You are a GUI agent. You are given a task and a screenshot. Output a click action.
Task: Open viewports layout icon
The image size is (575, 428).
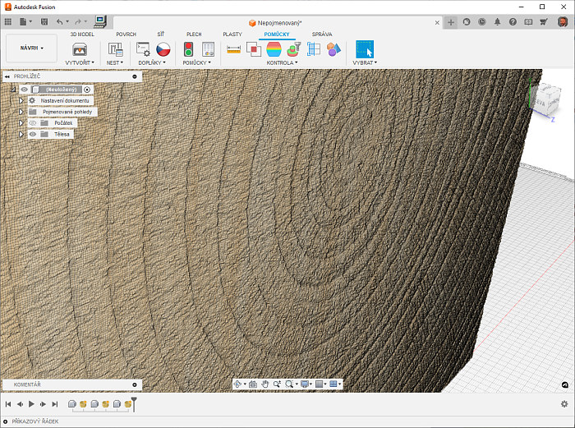(x=333, y=384)
